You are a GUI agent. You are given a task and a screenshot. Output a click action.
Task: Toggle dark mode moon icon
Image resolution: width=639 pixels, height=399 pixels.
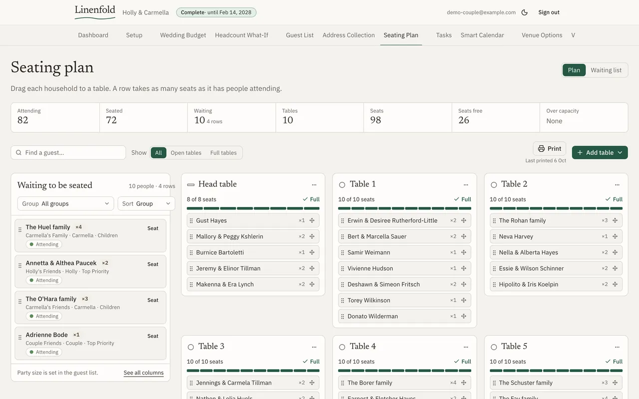point(524,12)
